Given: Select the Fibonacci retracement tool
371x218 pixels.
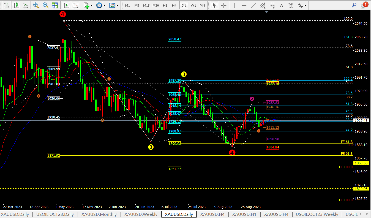Looking at the screenshot, I should [x=272, y=5].
